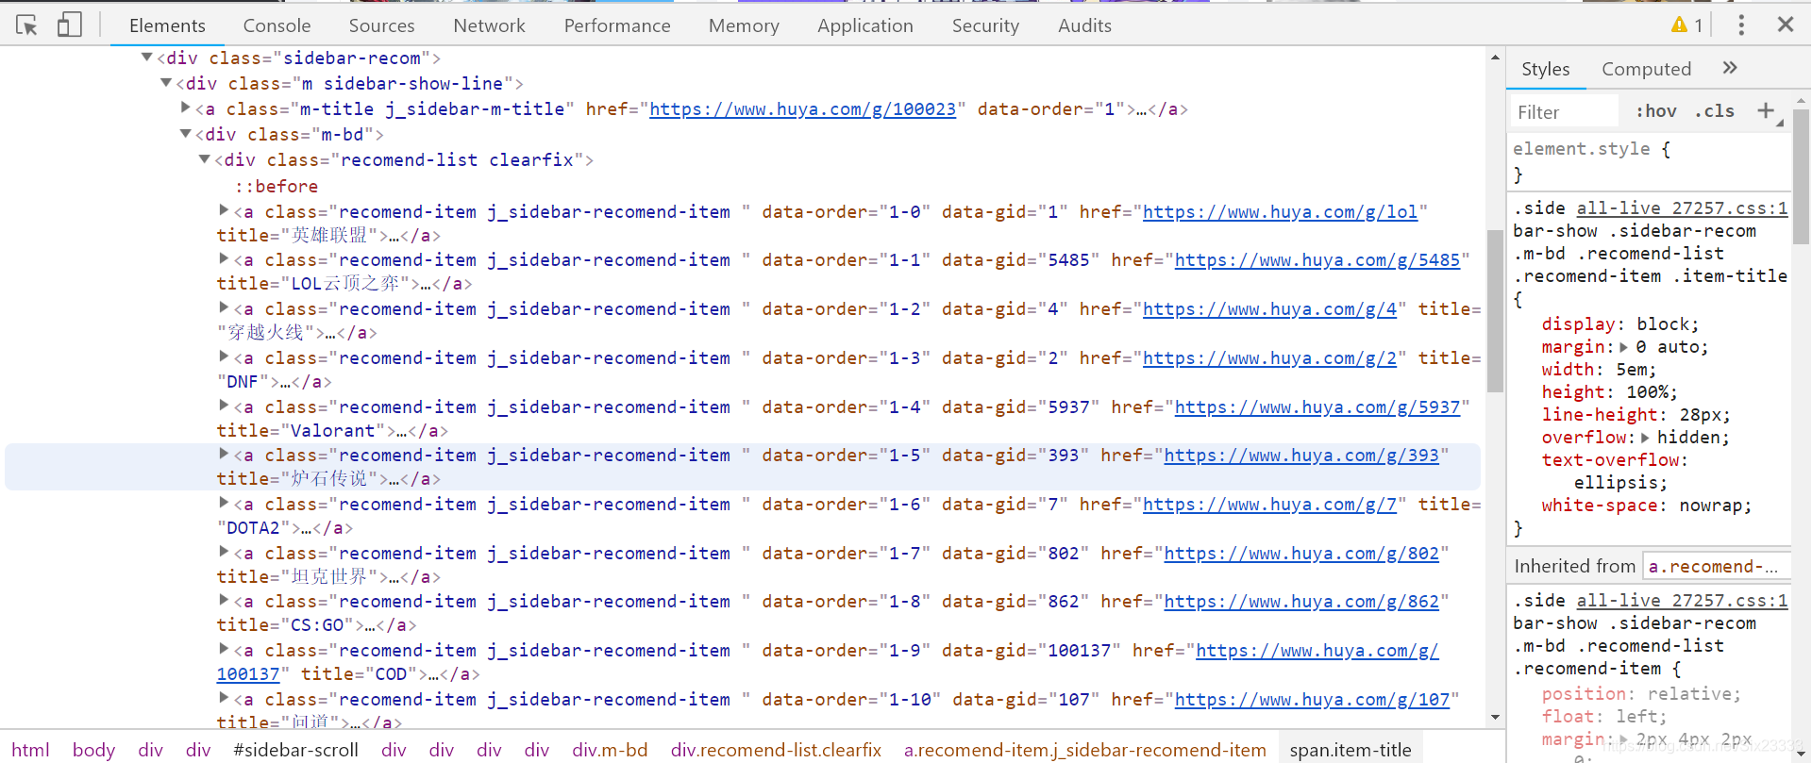Expand the highlighted anchor with data-order 1-5
Image resolution: width=1812 pixels, height=763 pixels.
point(225,453)
